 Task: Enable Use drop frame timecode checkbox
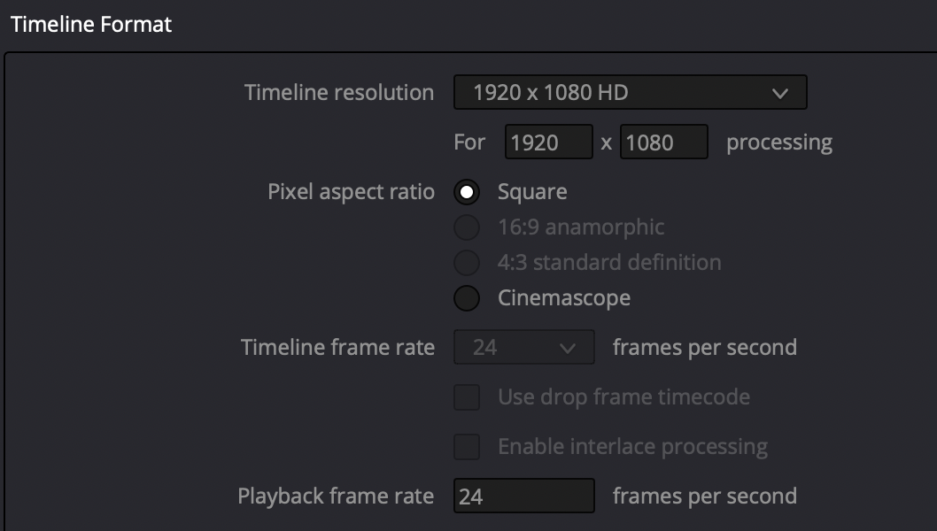[x=467, y=397]
